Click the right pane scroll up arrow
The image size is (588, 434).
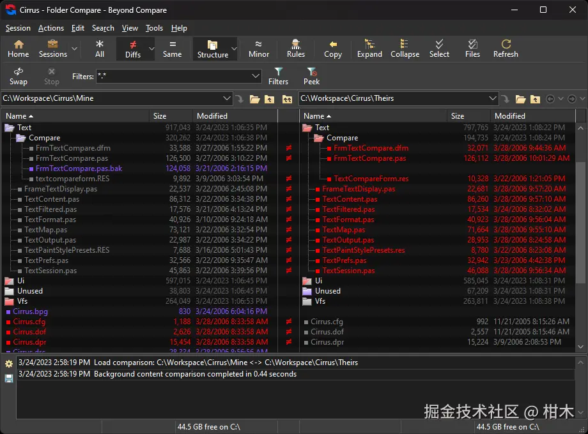pos(580,128)
